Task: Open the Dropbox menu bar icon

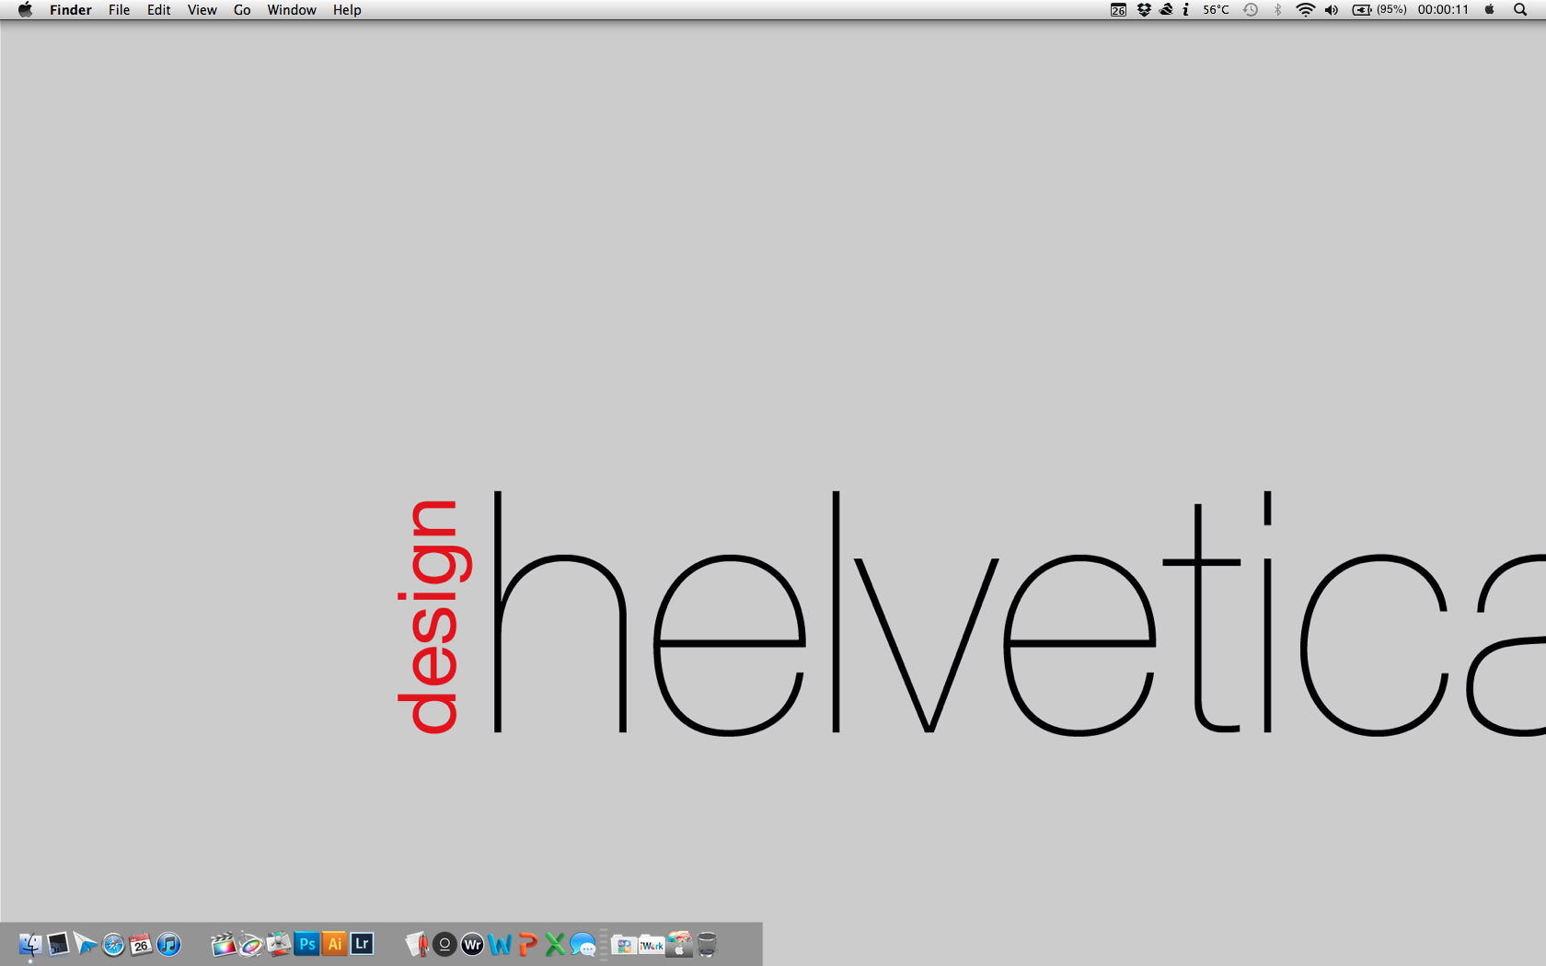Action: tap(1144, 10)
